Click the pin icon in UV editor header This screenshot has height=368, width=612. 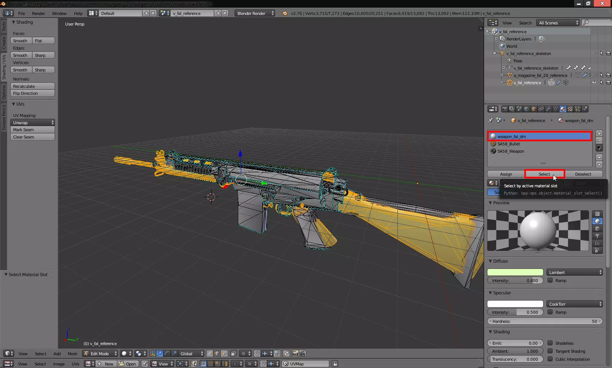click(145, 364)
